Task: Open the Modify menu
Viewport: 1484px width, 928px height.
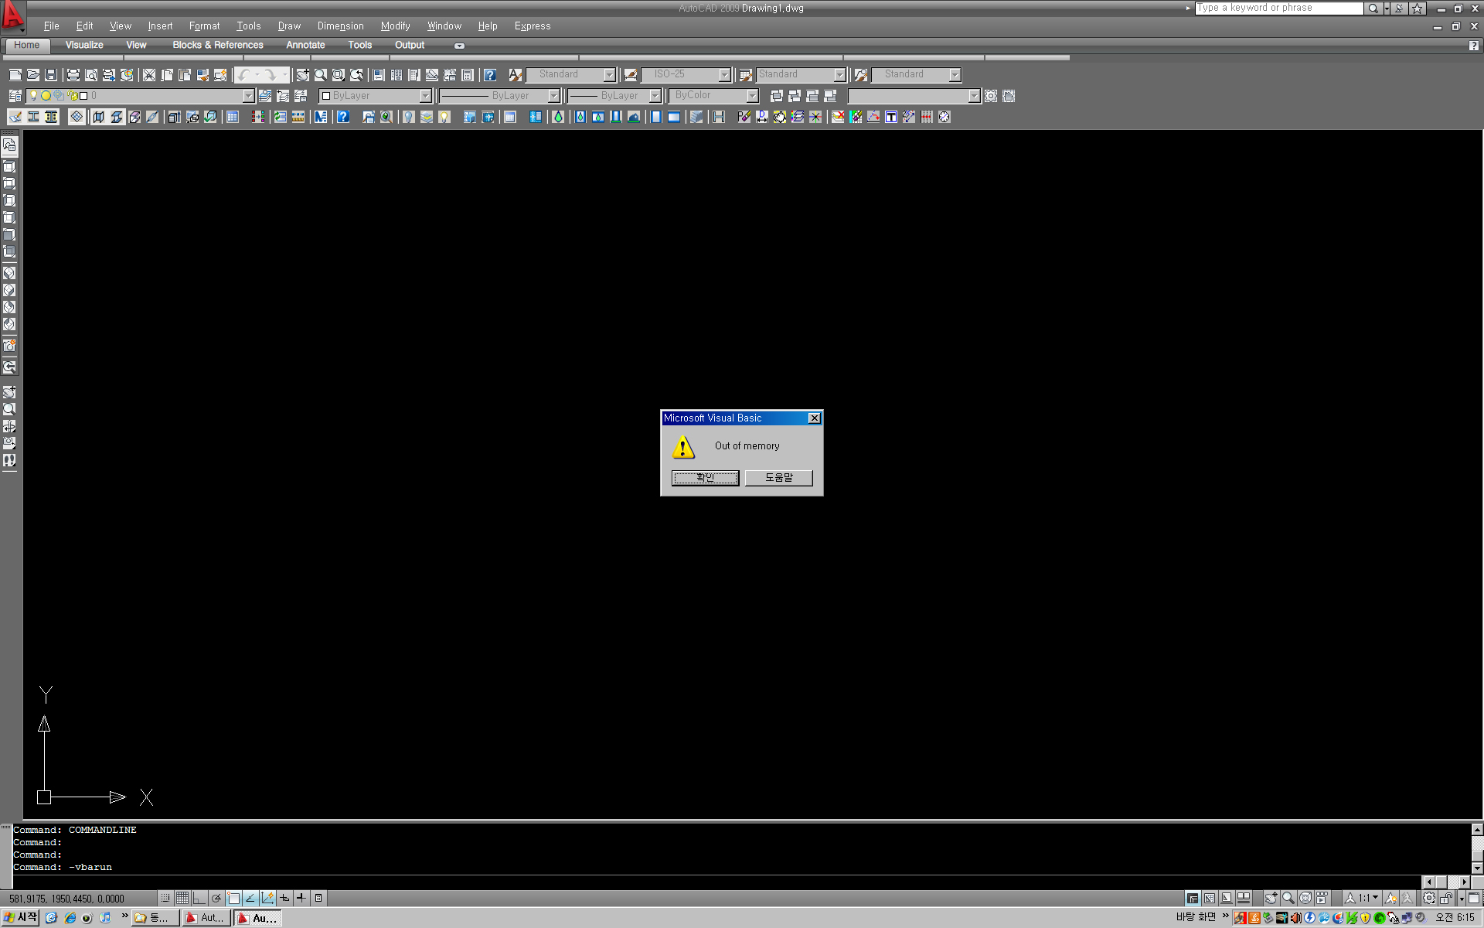Action: [395, 26]
